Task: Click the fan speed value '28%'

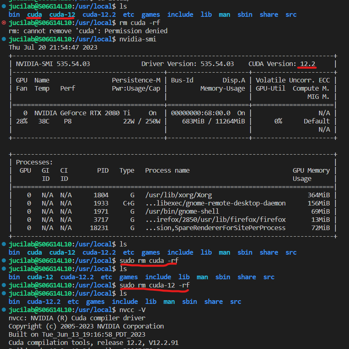Action: (x=22, y=121)
